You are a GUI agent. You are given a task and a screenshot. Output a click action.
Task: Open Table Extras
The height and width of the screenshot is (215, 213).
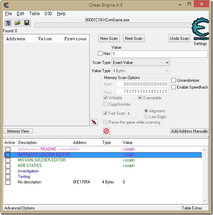(x=192, y=208)
